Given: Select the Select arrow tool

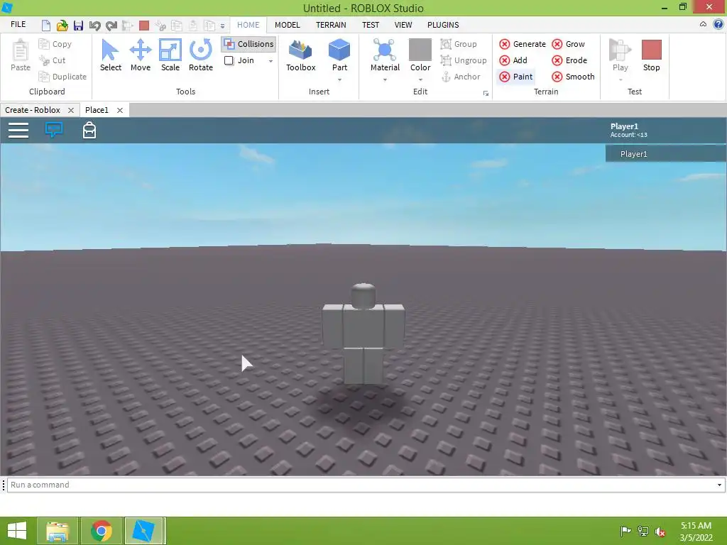Looking at the screenshot, I should click(110, 55).
